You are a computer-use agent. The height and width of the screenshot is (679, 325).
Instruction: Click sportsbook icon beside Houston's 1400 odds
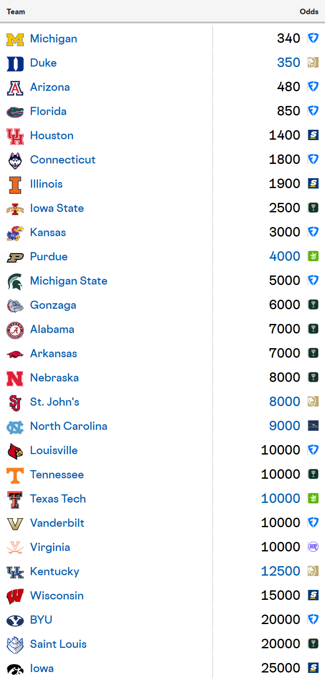tap(313, 135)
